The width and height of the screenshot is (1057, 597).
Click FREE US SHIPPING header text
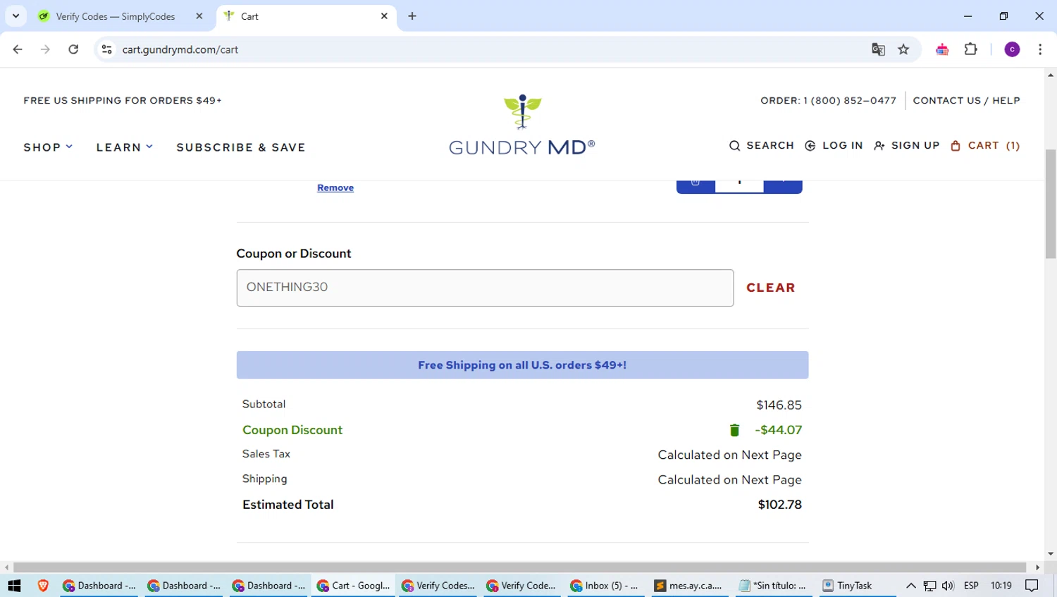(123, 101)
